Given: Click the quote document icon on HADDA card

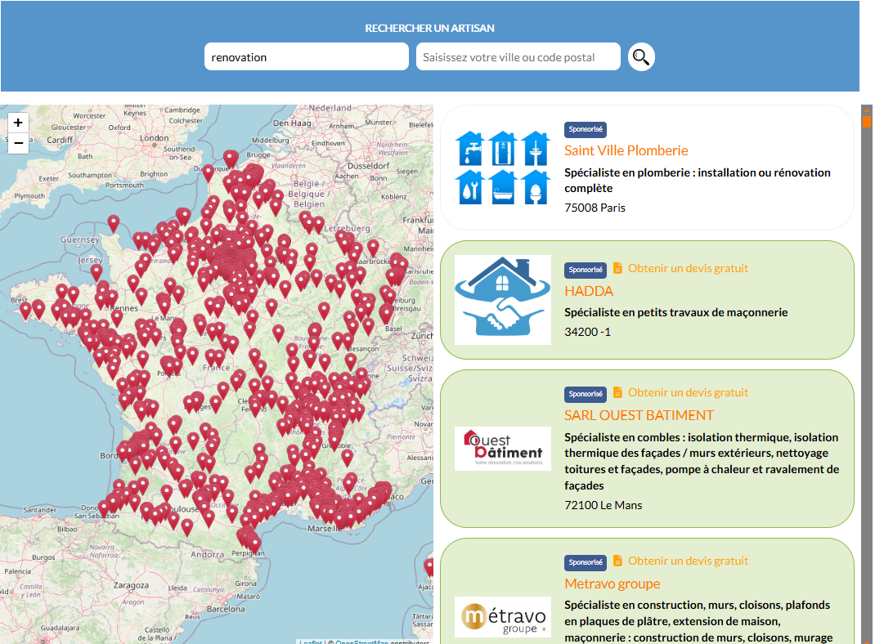Looking at the screenshot, I should coord(617,268).
